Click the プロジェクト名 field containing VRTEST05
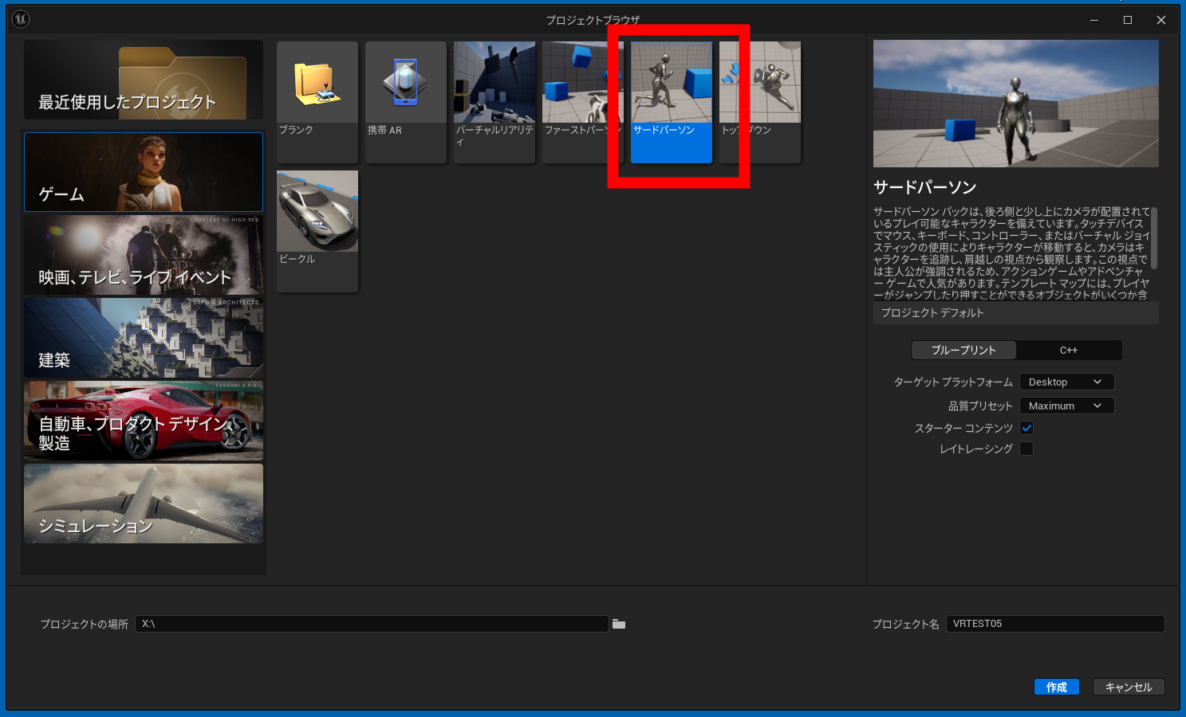The width and height of the screenshot is (1186, 717). (1054, 624)
